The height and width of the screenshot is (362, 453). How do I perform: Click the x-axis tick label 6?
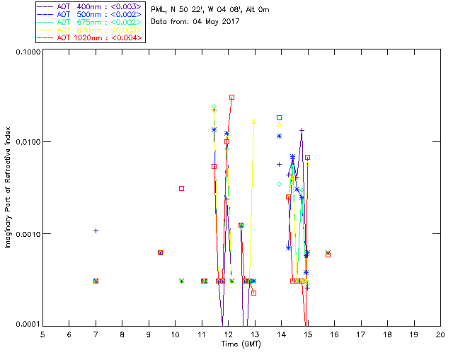pyautogui.click(x=69, y=334)
